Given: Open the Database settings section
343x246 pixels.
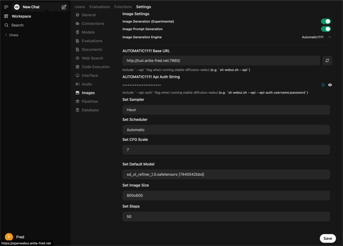Looking at the screenshot, I should [90, 110].
